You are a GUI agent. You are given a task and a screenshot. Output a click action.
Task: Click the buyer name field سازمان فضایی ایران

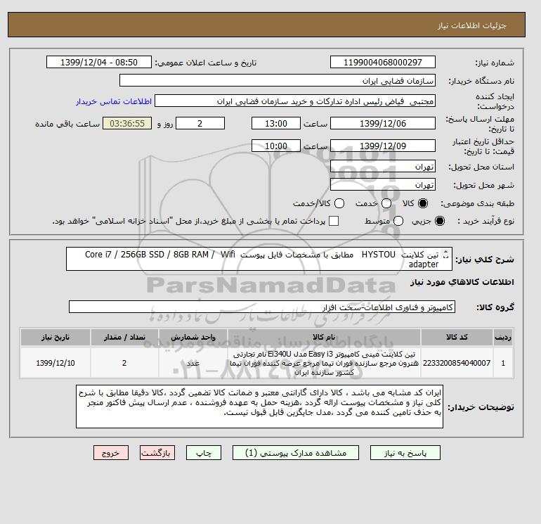pos(278,80)
